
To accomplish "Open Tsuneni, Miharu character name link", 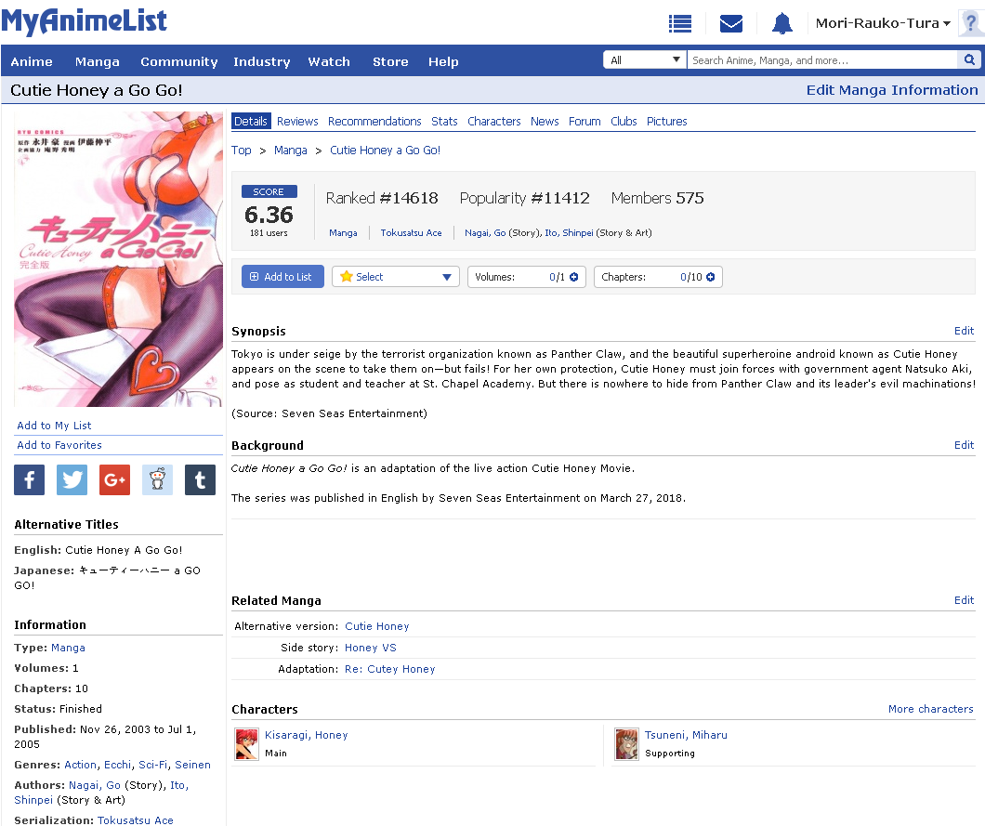I will pos(686,735).
